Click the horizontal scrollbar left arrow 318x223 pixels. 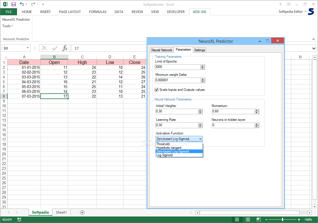point(197,213)
